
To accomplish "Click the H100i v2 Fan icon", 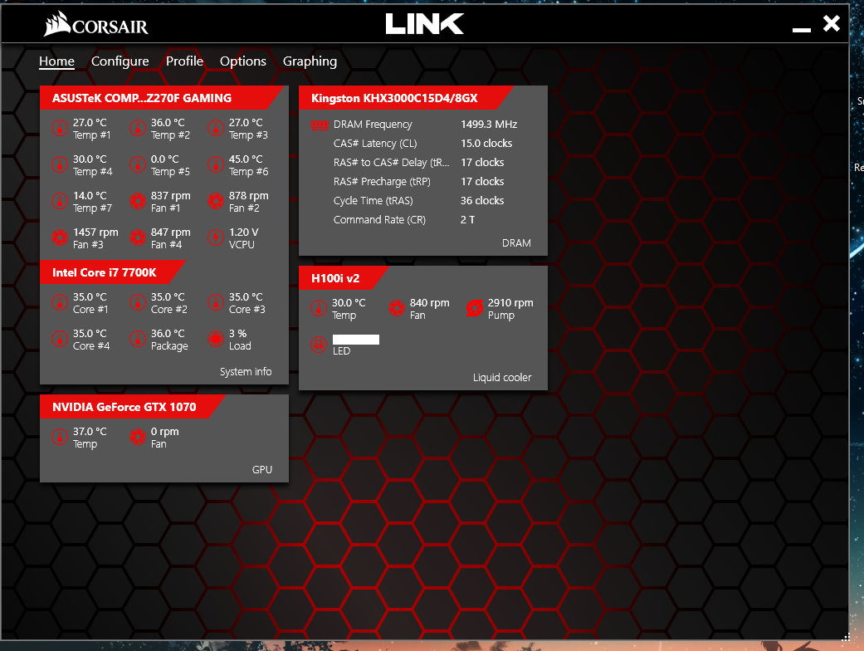I will coord(397,308).
